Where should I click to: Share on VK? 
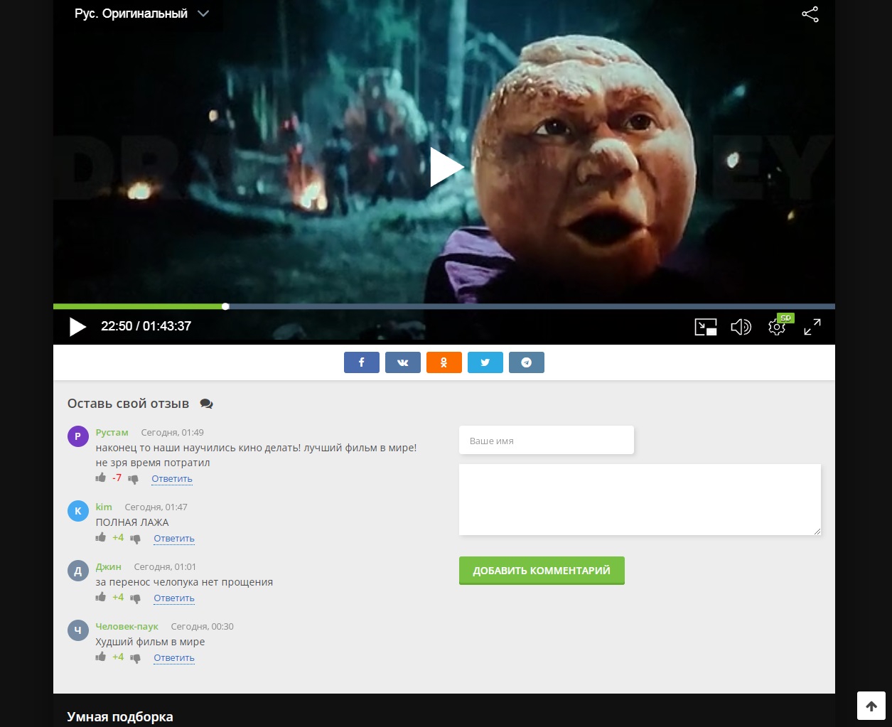(x=403, y=362)
